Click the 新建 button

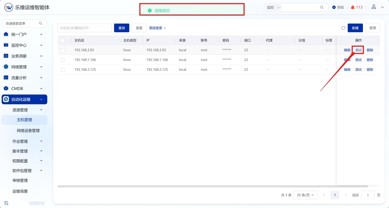tap(355, 28)
